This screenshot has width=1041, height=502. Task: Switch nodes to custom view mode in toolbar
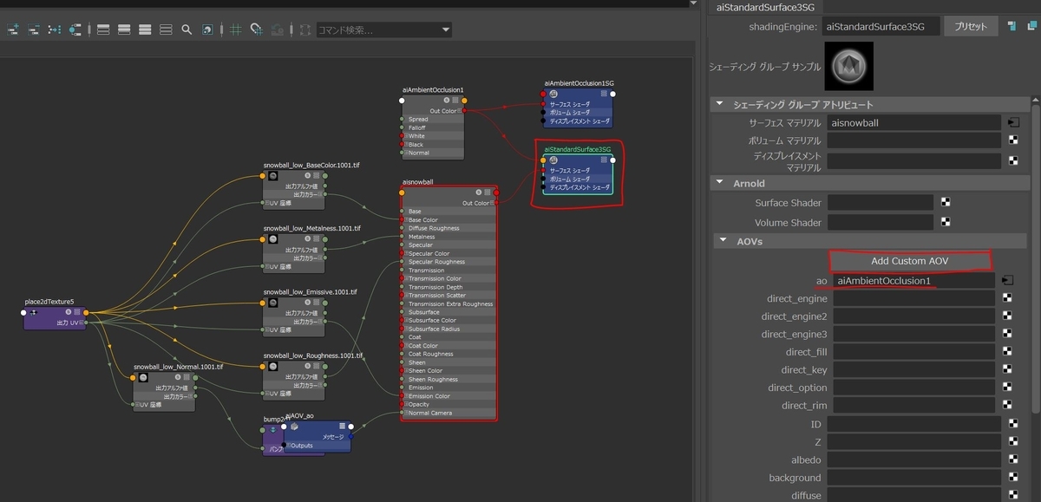[166, 29]
